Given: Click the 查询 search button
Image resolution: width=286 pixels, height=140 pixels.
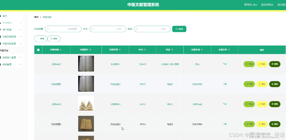Looking at the screenshot, I should (x=179, y=29).
